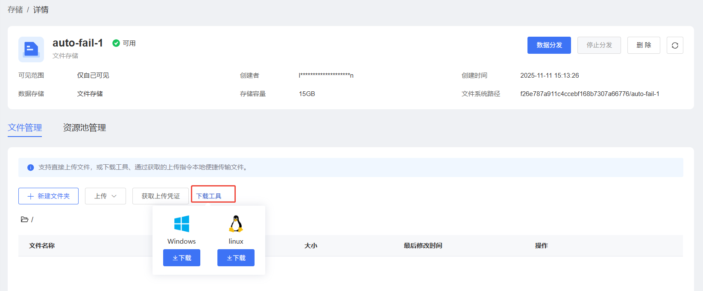
Task: Click the 文件名称 column header
Action: [42, 246]
